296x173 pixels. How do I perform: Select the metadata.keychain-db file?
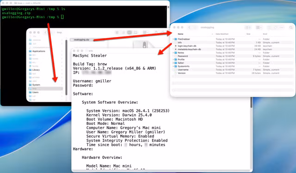(x=189, y=49)
